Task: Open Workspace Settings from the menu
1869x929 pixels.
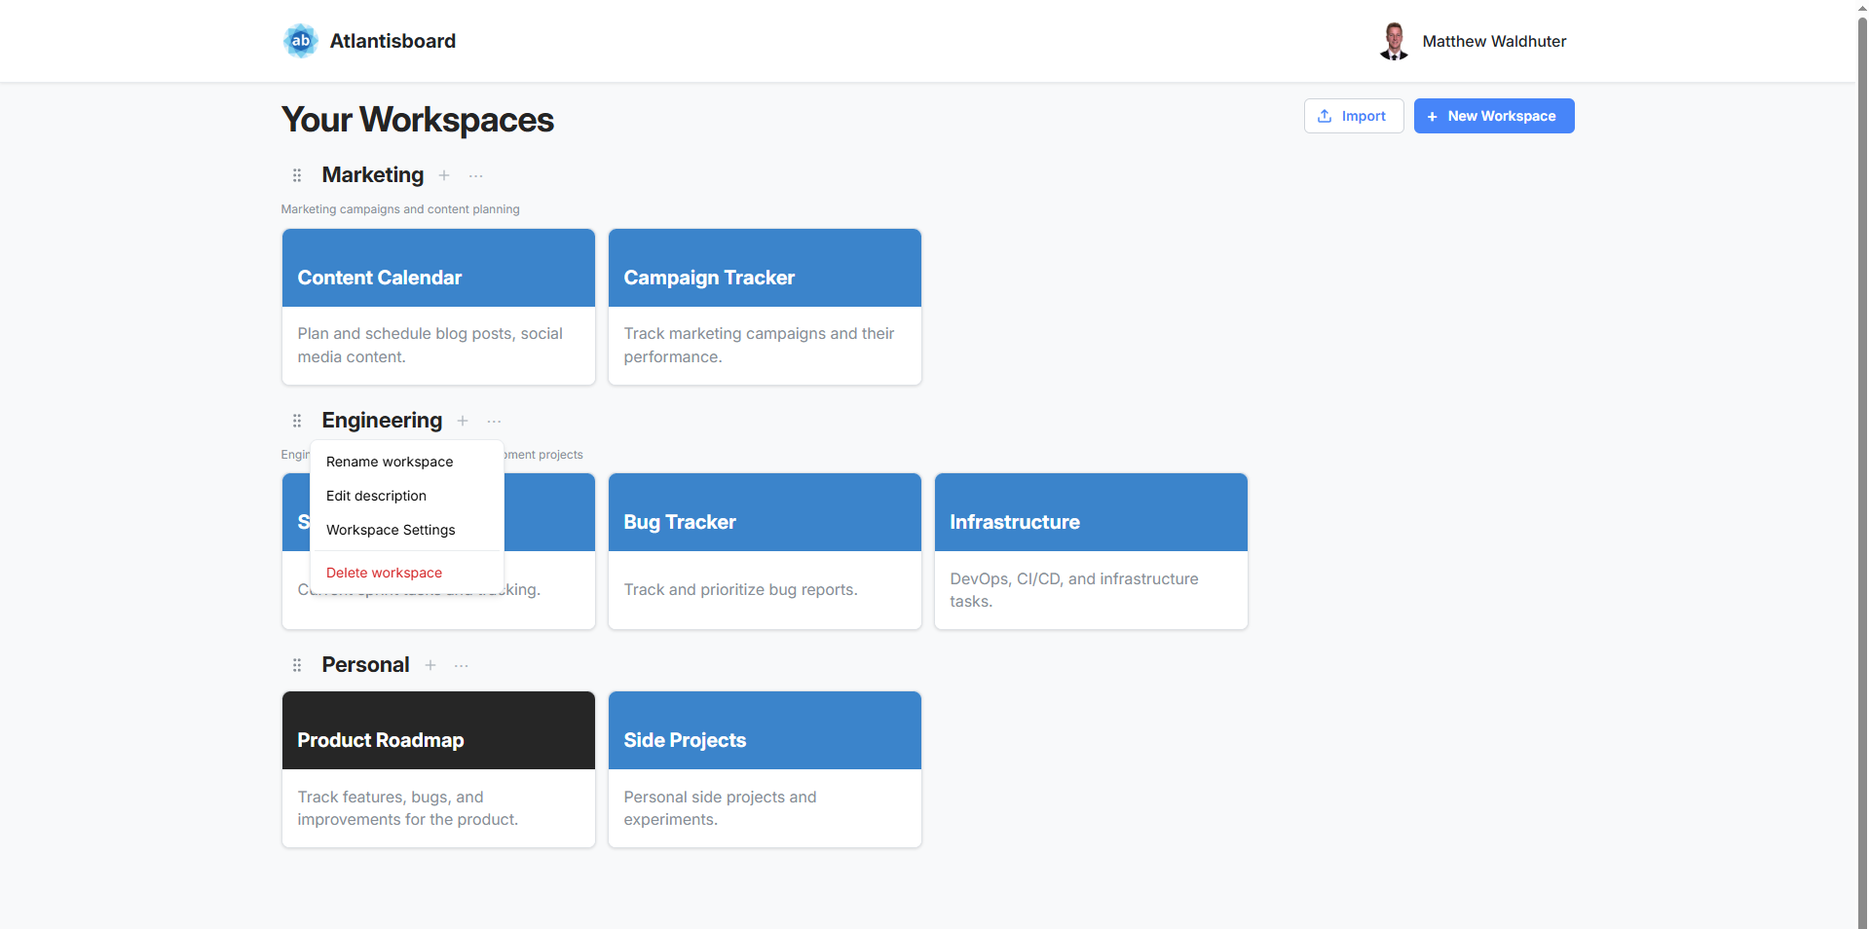Action: pyautogui.click(x=407, y=530)
